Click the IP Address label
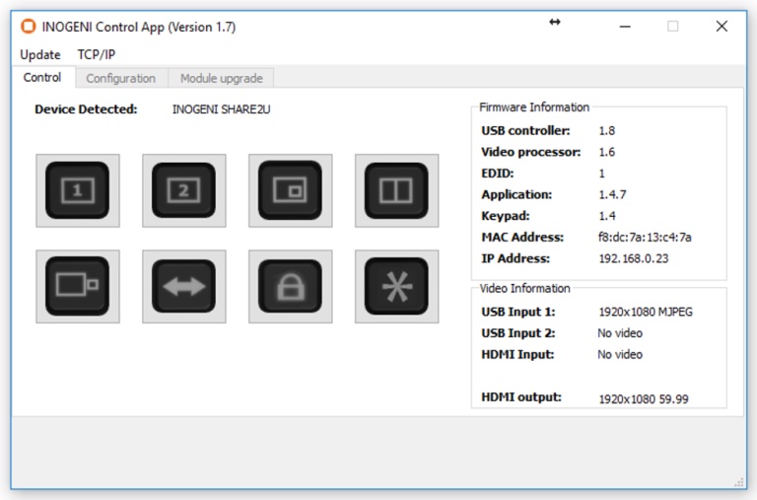 [516, 258]
